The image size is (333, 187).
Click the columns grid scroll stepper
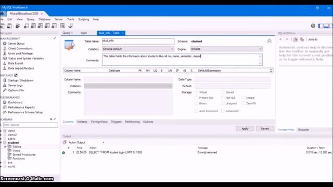pyautogui.click(x=271, y=71)
